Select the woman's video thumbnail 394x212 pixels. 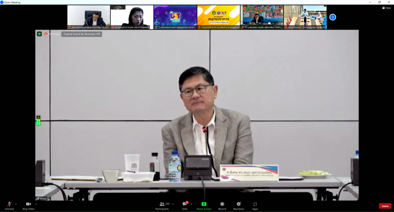[x=132, y=17]
